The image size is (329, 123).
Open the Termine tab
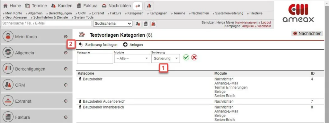36,6
